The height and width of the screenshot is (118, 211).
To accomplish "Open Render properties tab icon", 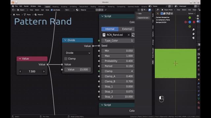I will tap(199, 54).
